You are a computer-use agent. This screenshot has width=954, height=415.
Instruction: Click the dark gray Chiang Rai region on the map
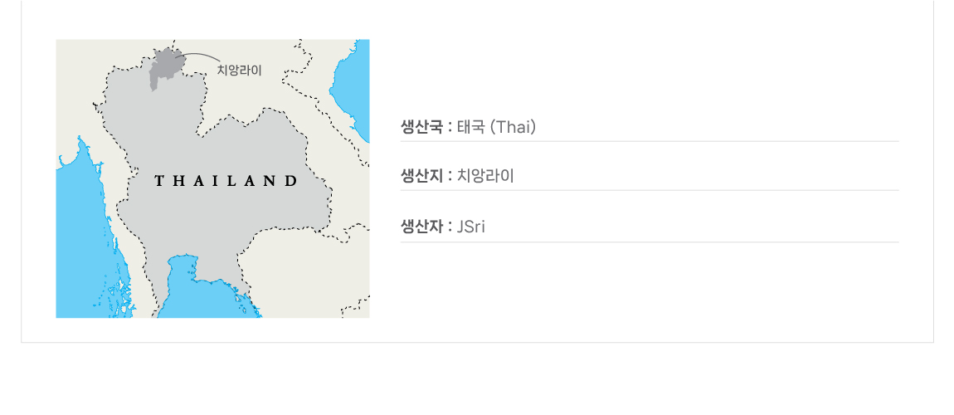click(163, 66)
